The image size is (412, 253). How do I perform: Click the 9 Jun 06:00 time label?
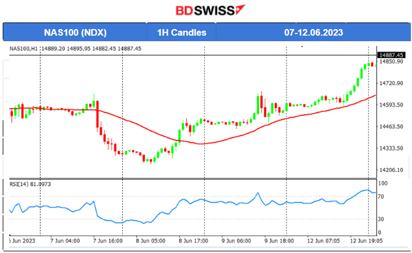(x=236, y=240)
